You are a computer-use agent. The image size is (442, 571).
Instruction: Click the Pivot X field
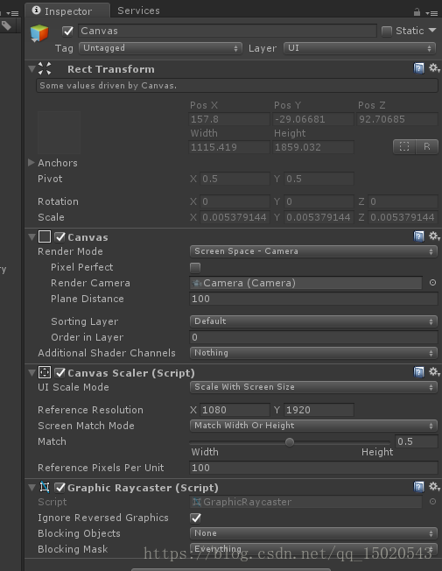pyautogui.click(x=235, y=179)
